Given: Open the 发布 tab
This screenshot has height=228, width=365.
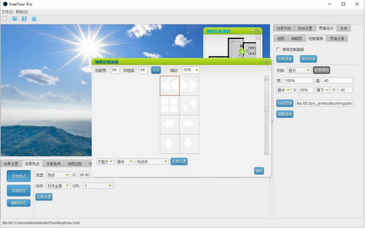Looking at the screenshot, I should (x=343, y=29).
